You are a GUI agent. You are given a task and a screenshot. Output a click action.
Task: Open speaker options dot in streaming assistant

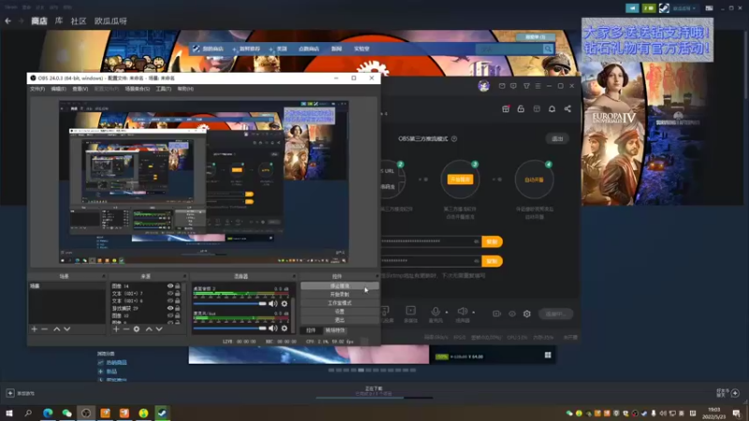pos(474,312)
